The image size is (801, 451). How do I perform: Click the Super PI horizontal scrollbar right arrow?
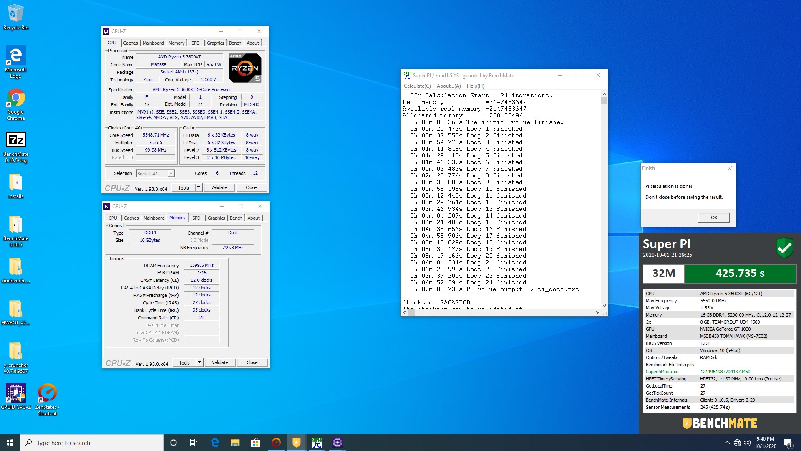point(597,312)
